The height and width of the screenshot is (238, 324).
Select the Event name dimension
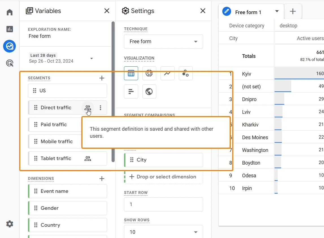tap(67, 191)
